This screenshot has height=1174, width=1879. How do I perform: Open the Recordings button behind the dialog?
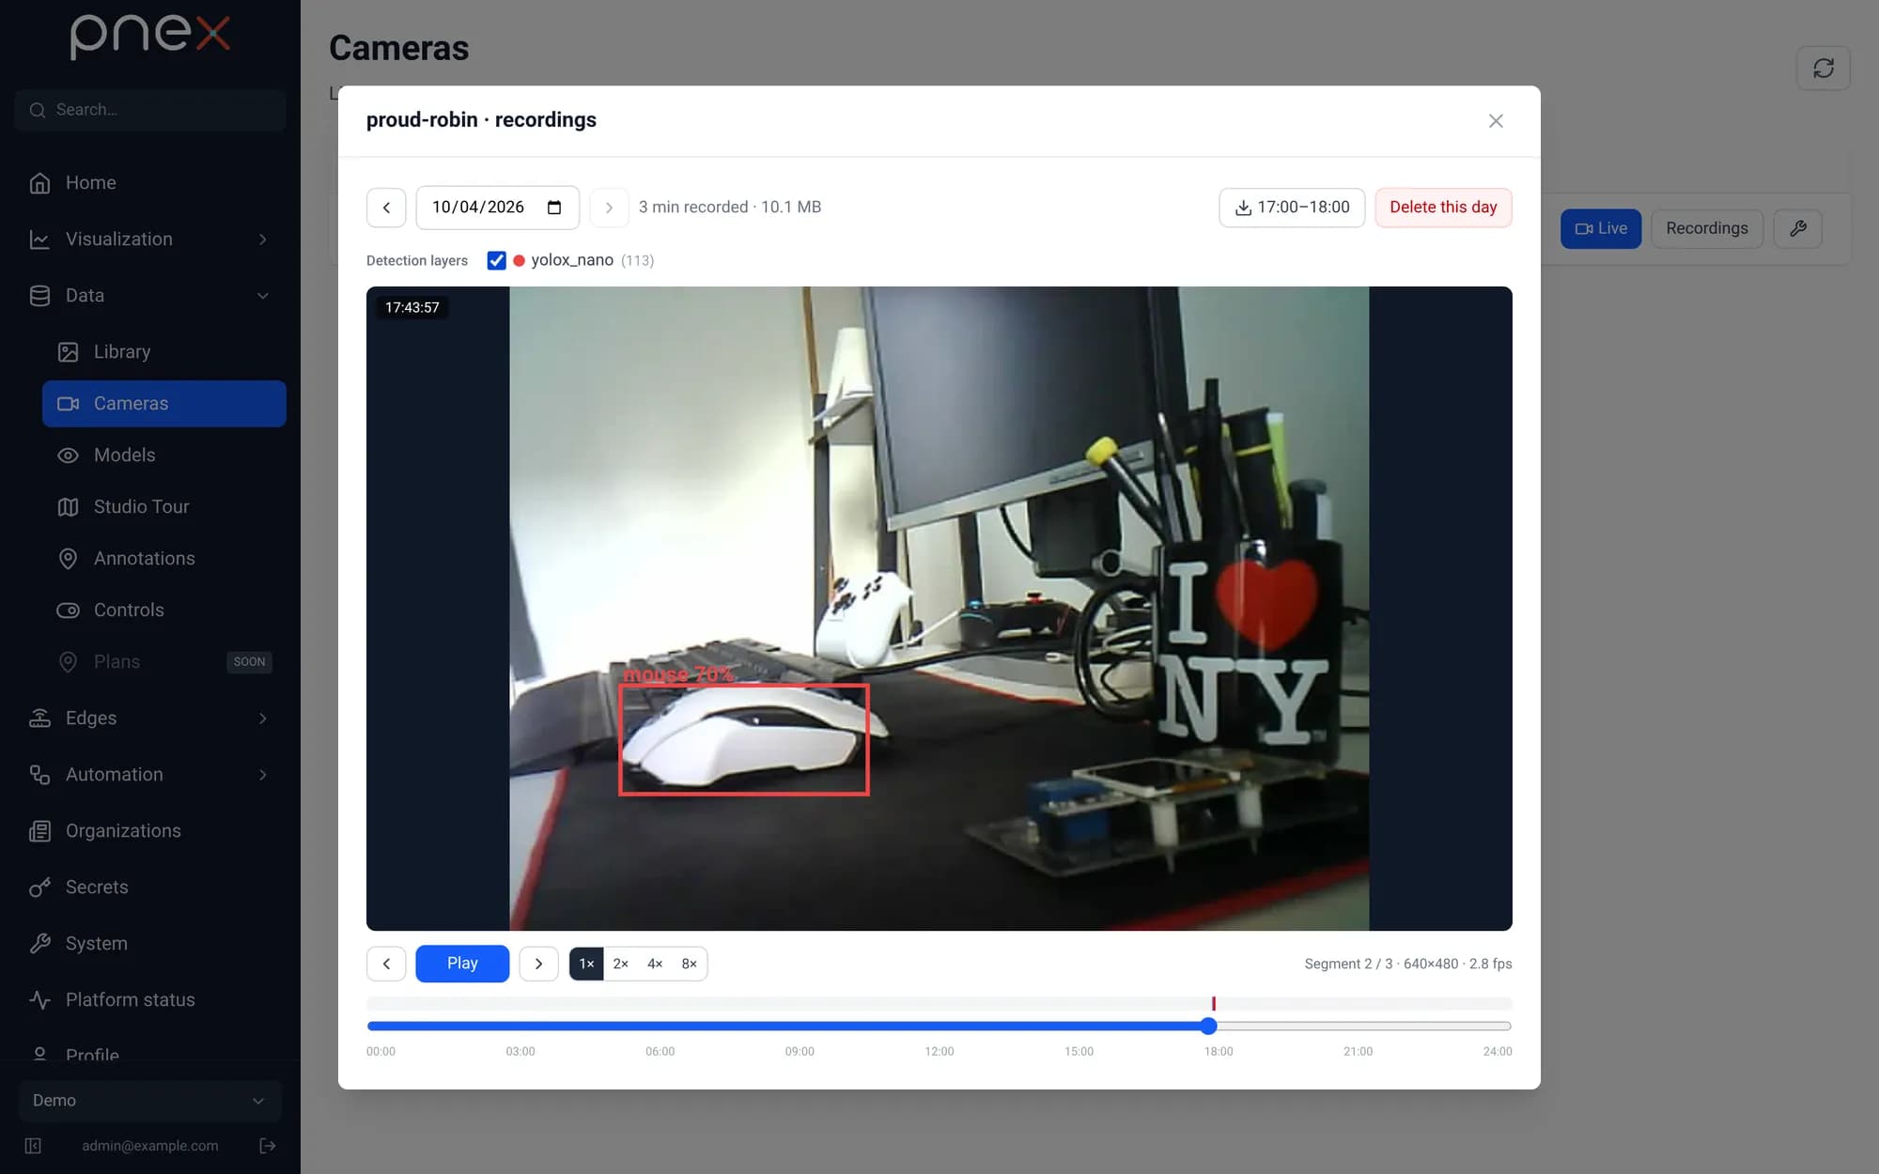pos(1707,228)
